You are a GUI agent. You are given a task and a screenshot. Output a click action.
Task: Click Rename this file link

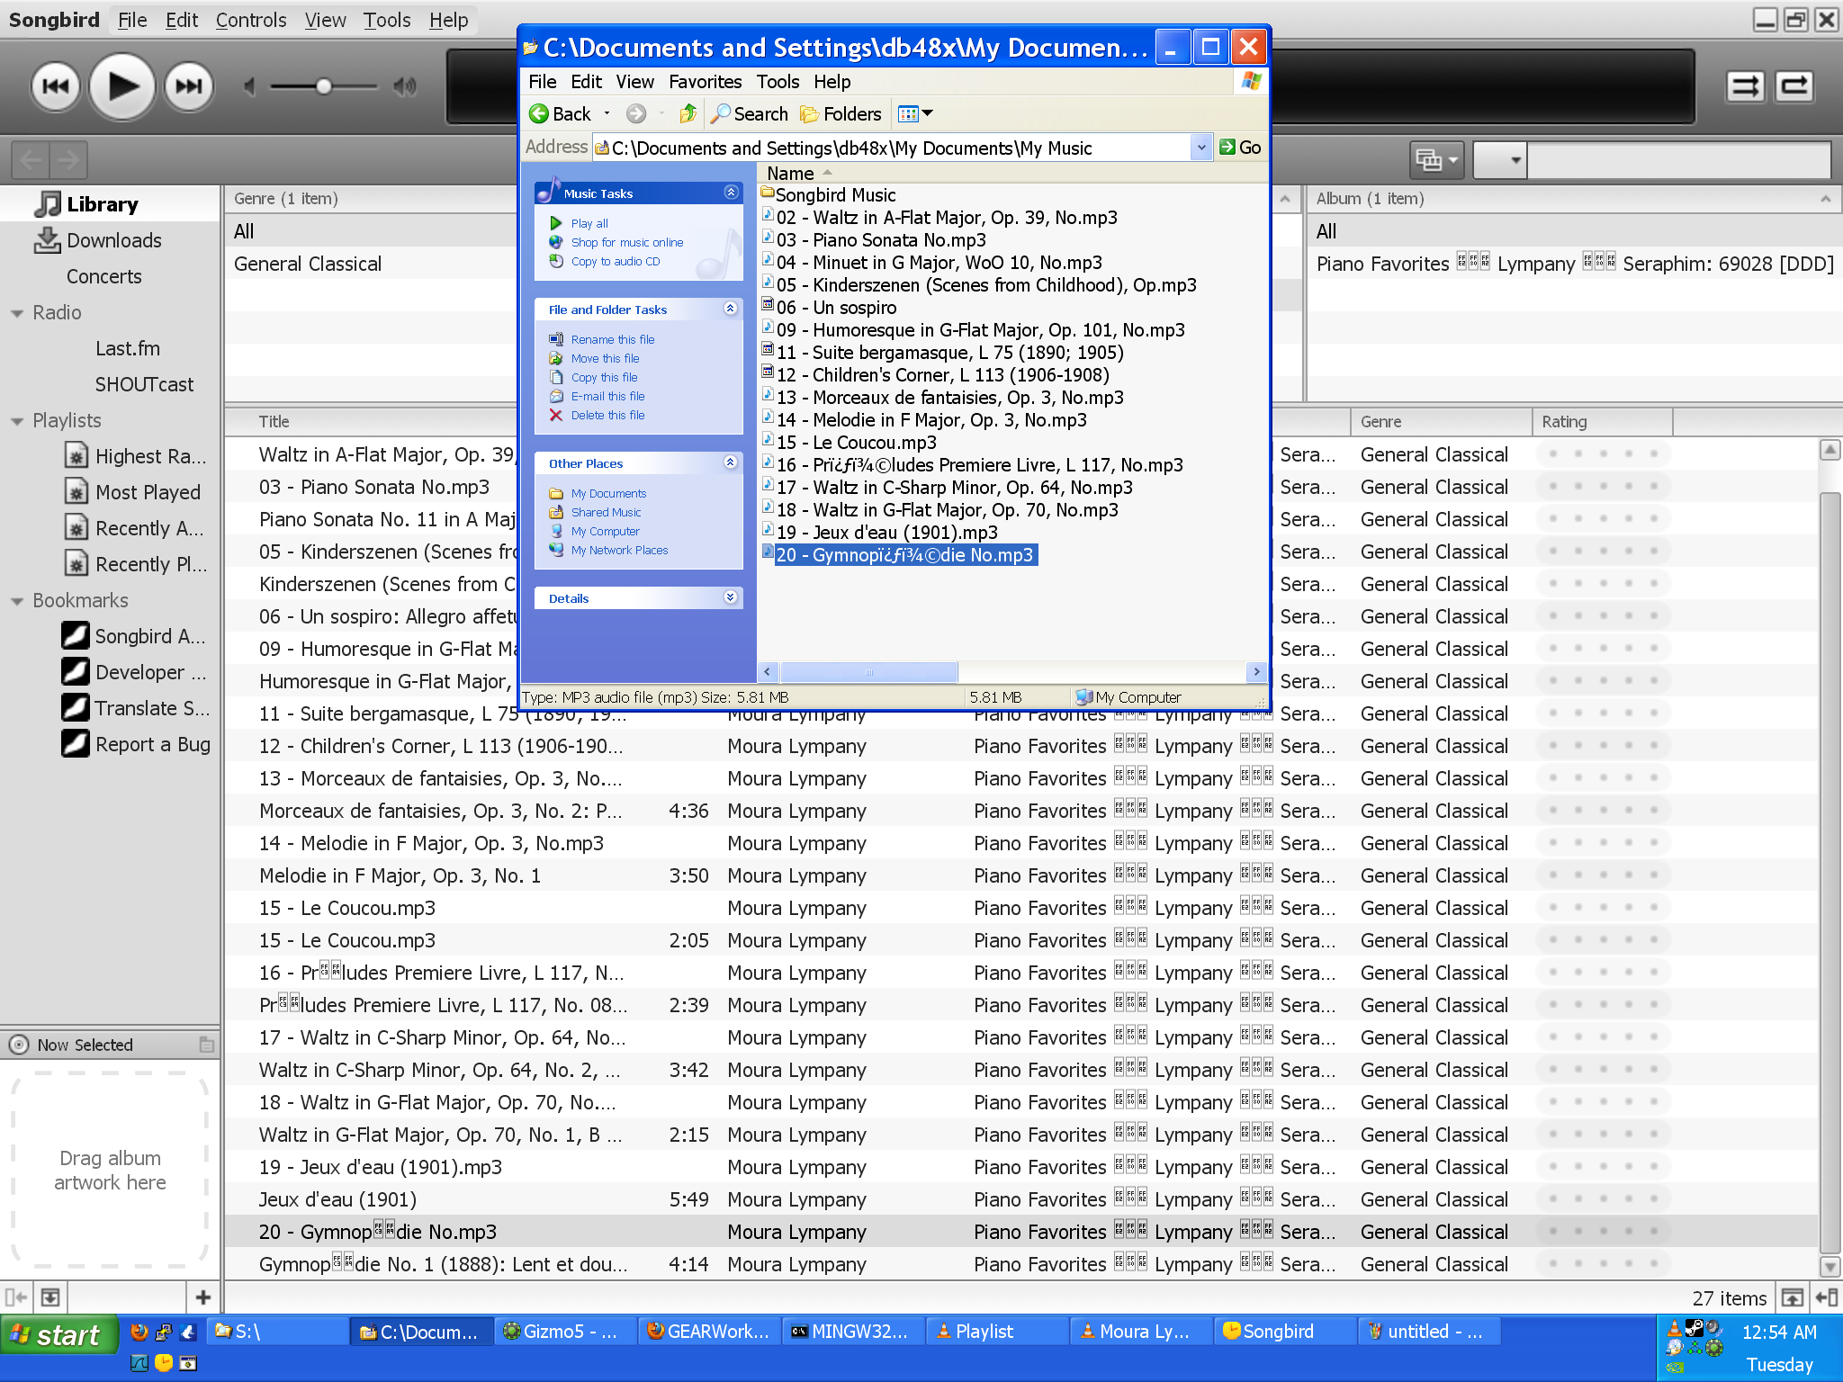point(613,339)
